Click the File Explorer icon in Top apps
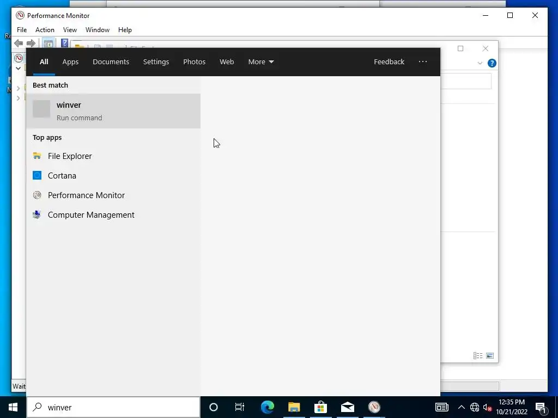 (37, 156)
